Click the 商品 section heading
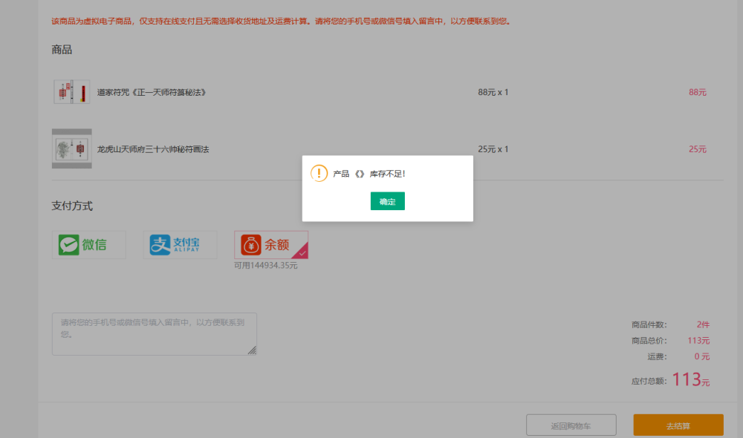Image resolution: width=743 pixels, height=438 pixels. (62, 50)
